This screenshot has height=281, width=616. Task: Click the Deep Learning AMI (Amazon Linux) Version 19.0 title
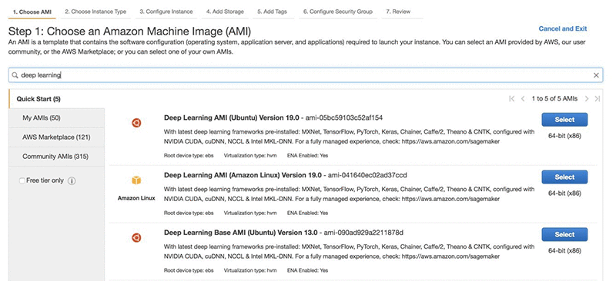click(x=243, y=175)
